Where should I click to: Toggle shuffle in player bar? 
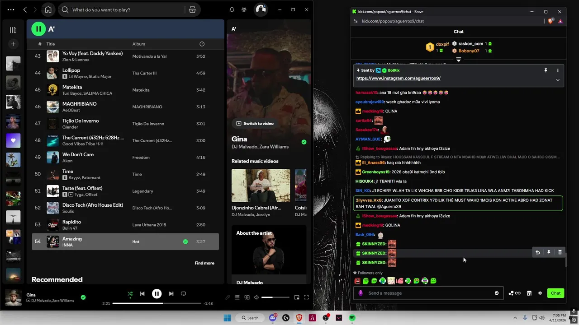click(x=130, y=293)
